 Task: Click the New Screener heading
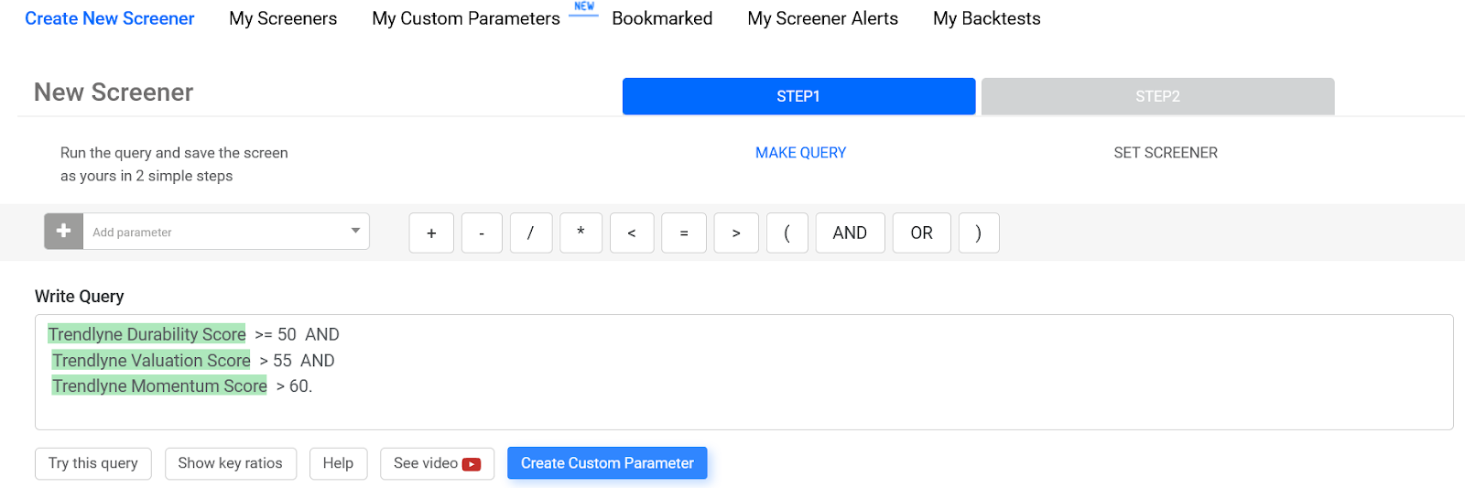pos(114,92)
